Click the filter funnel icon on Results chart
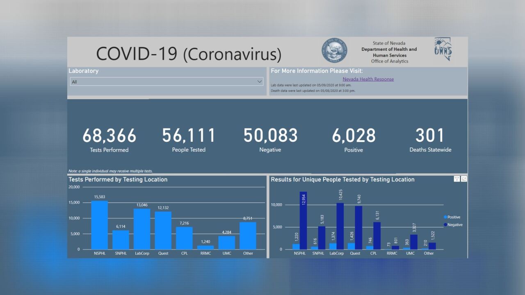Viewport: 525px width, 295px height. pyautogui.click(x=457, y=179)
